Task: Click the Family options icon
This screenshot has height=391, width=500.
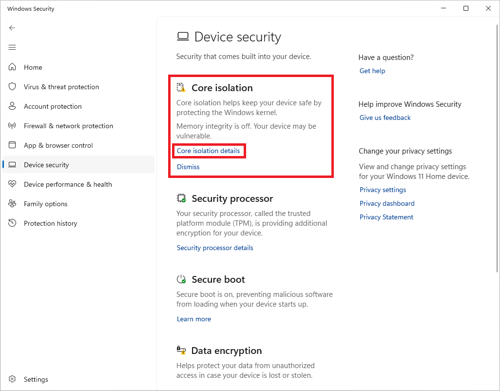Action: pos(13,204)
